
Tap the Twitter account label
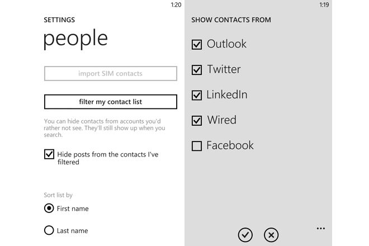point(224,69)
